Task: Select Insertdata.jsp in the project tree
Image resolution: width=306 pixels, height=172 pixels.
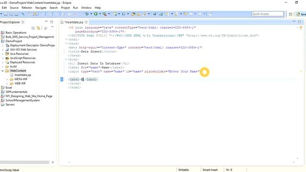Action: point(22,75)
